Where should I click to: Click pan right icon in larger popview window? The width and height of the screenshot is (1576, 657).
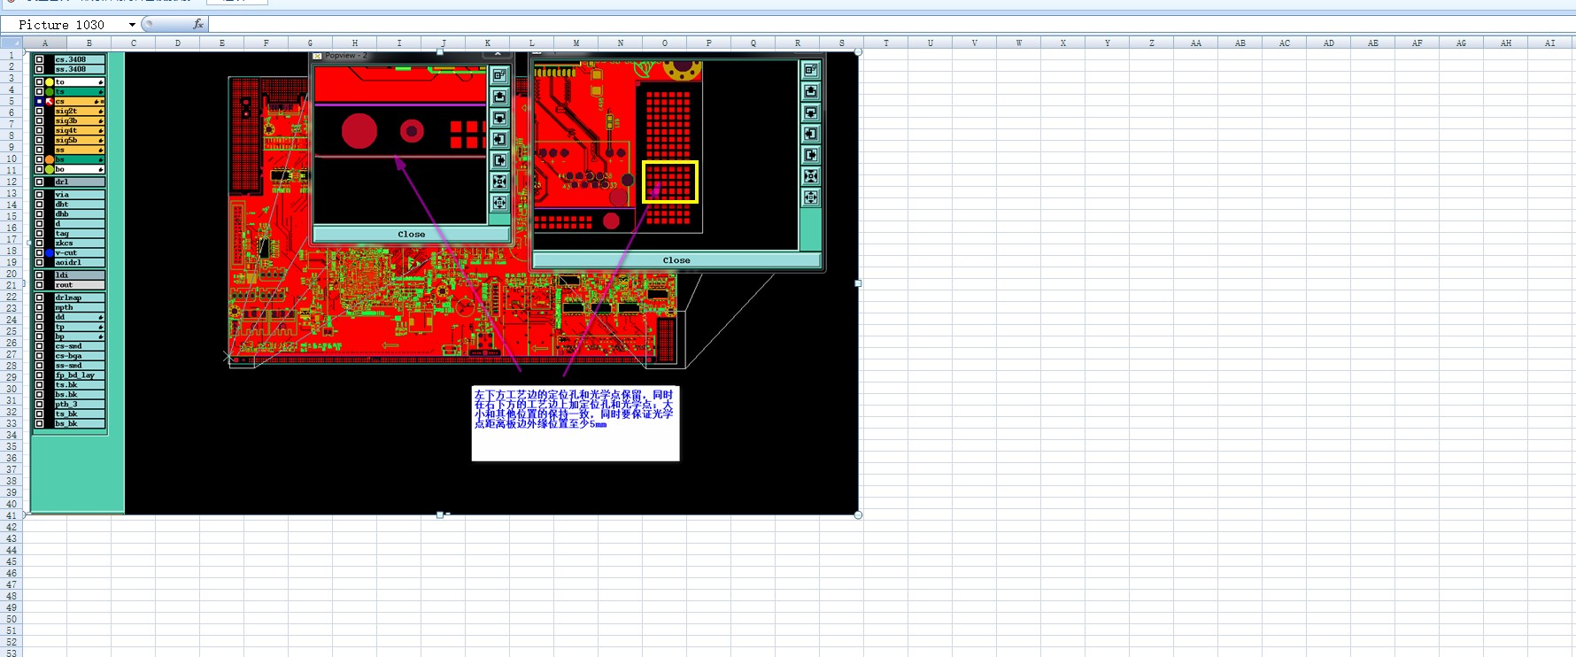(810, 155)
